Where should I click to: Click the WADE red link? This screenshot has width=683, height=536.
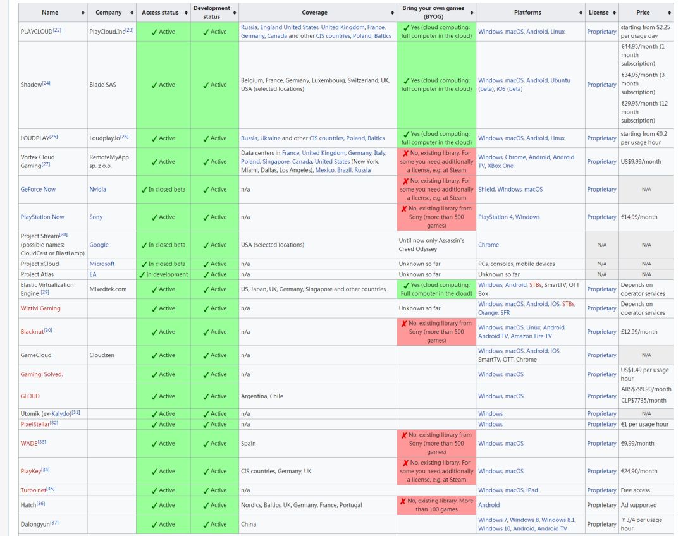click(x=28, y=444)
